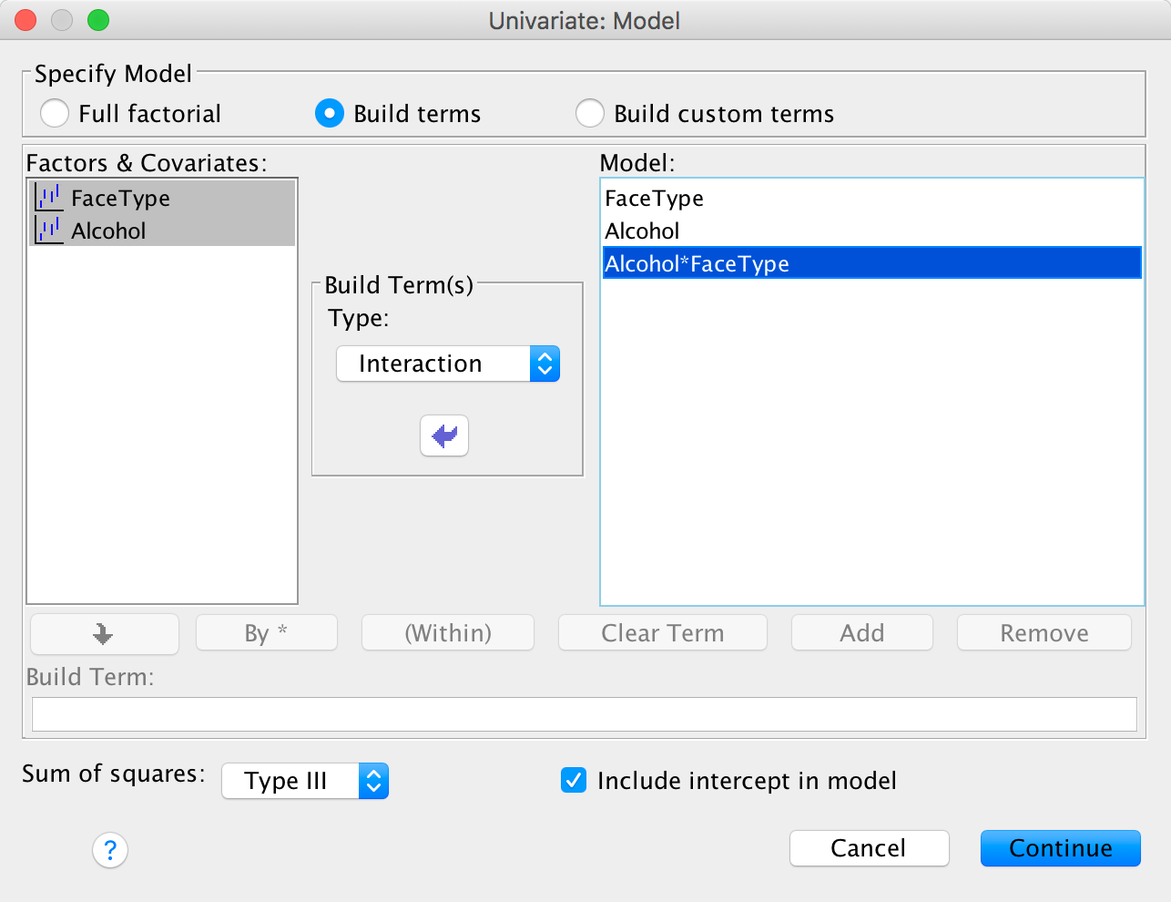The height and width of the screenshot is (902, 1171).
Task: Click the Remove button
Action: coord(1044,633)
